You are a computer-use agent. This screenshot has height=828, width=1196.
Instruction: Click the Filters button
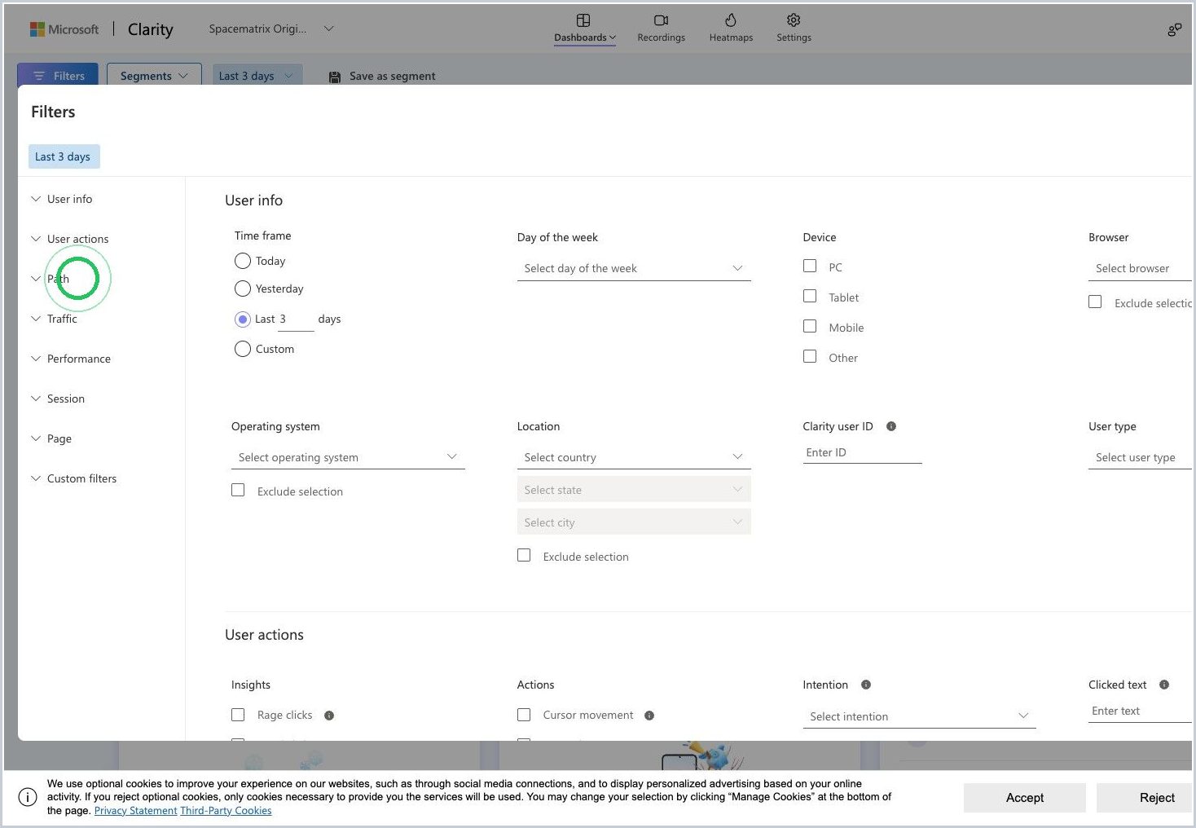(58, 76)
